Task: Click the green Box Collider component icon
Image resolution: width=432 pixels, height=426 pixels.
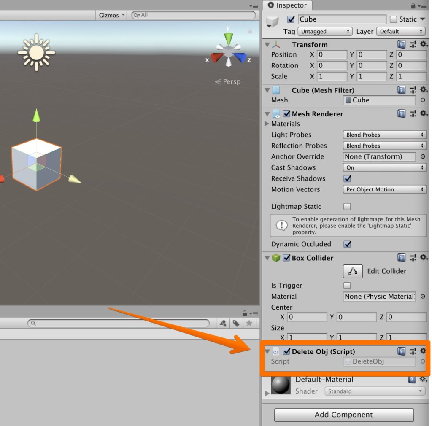Action: point(276,258)
